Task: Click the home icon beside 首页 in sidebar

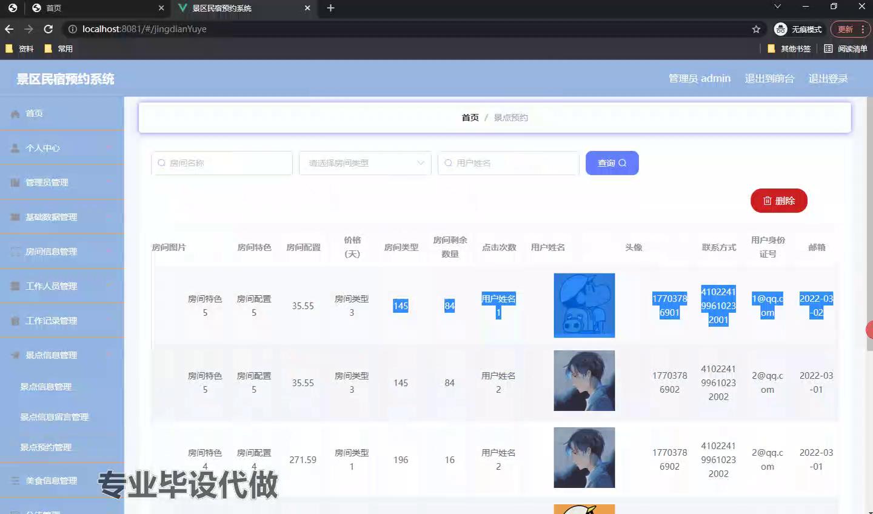Action: 15,114
